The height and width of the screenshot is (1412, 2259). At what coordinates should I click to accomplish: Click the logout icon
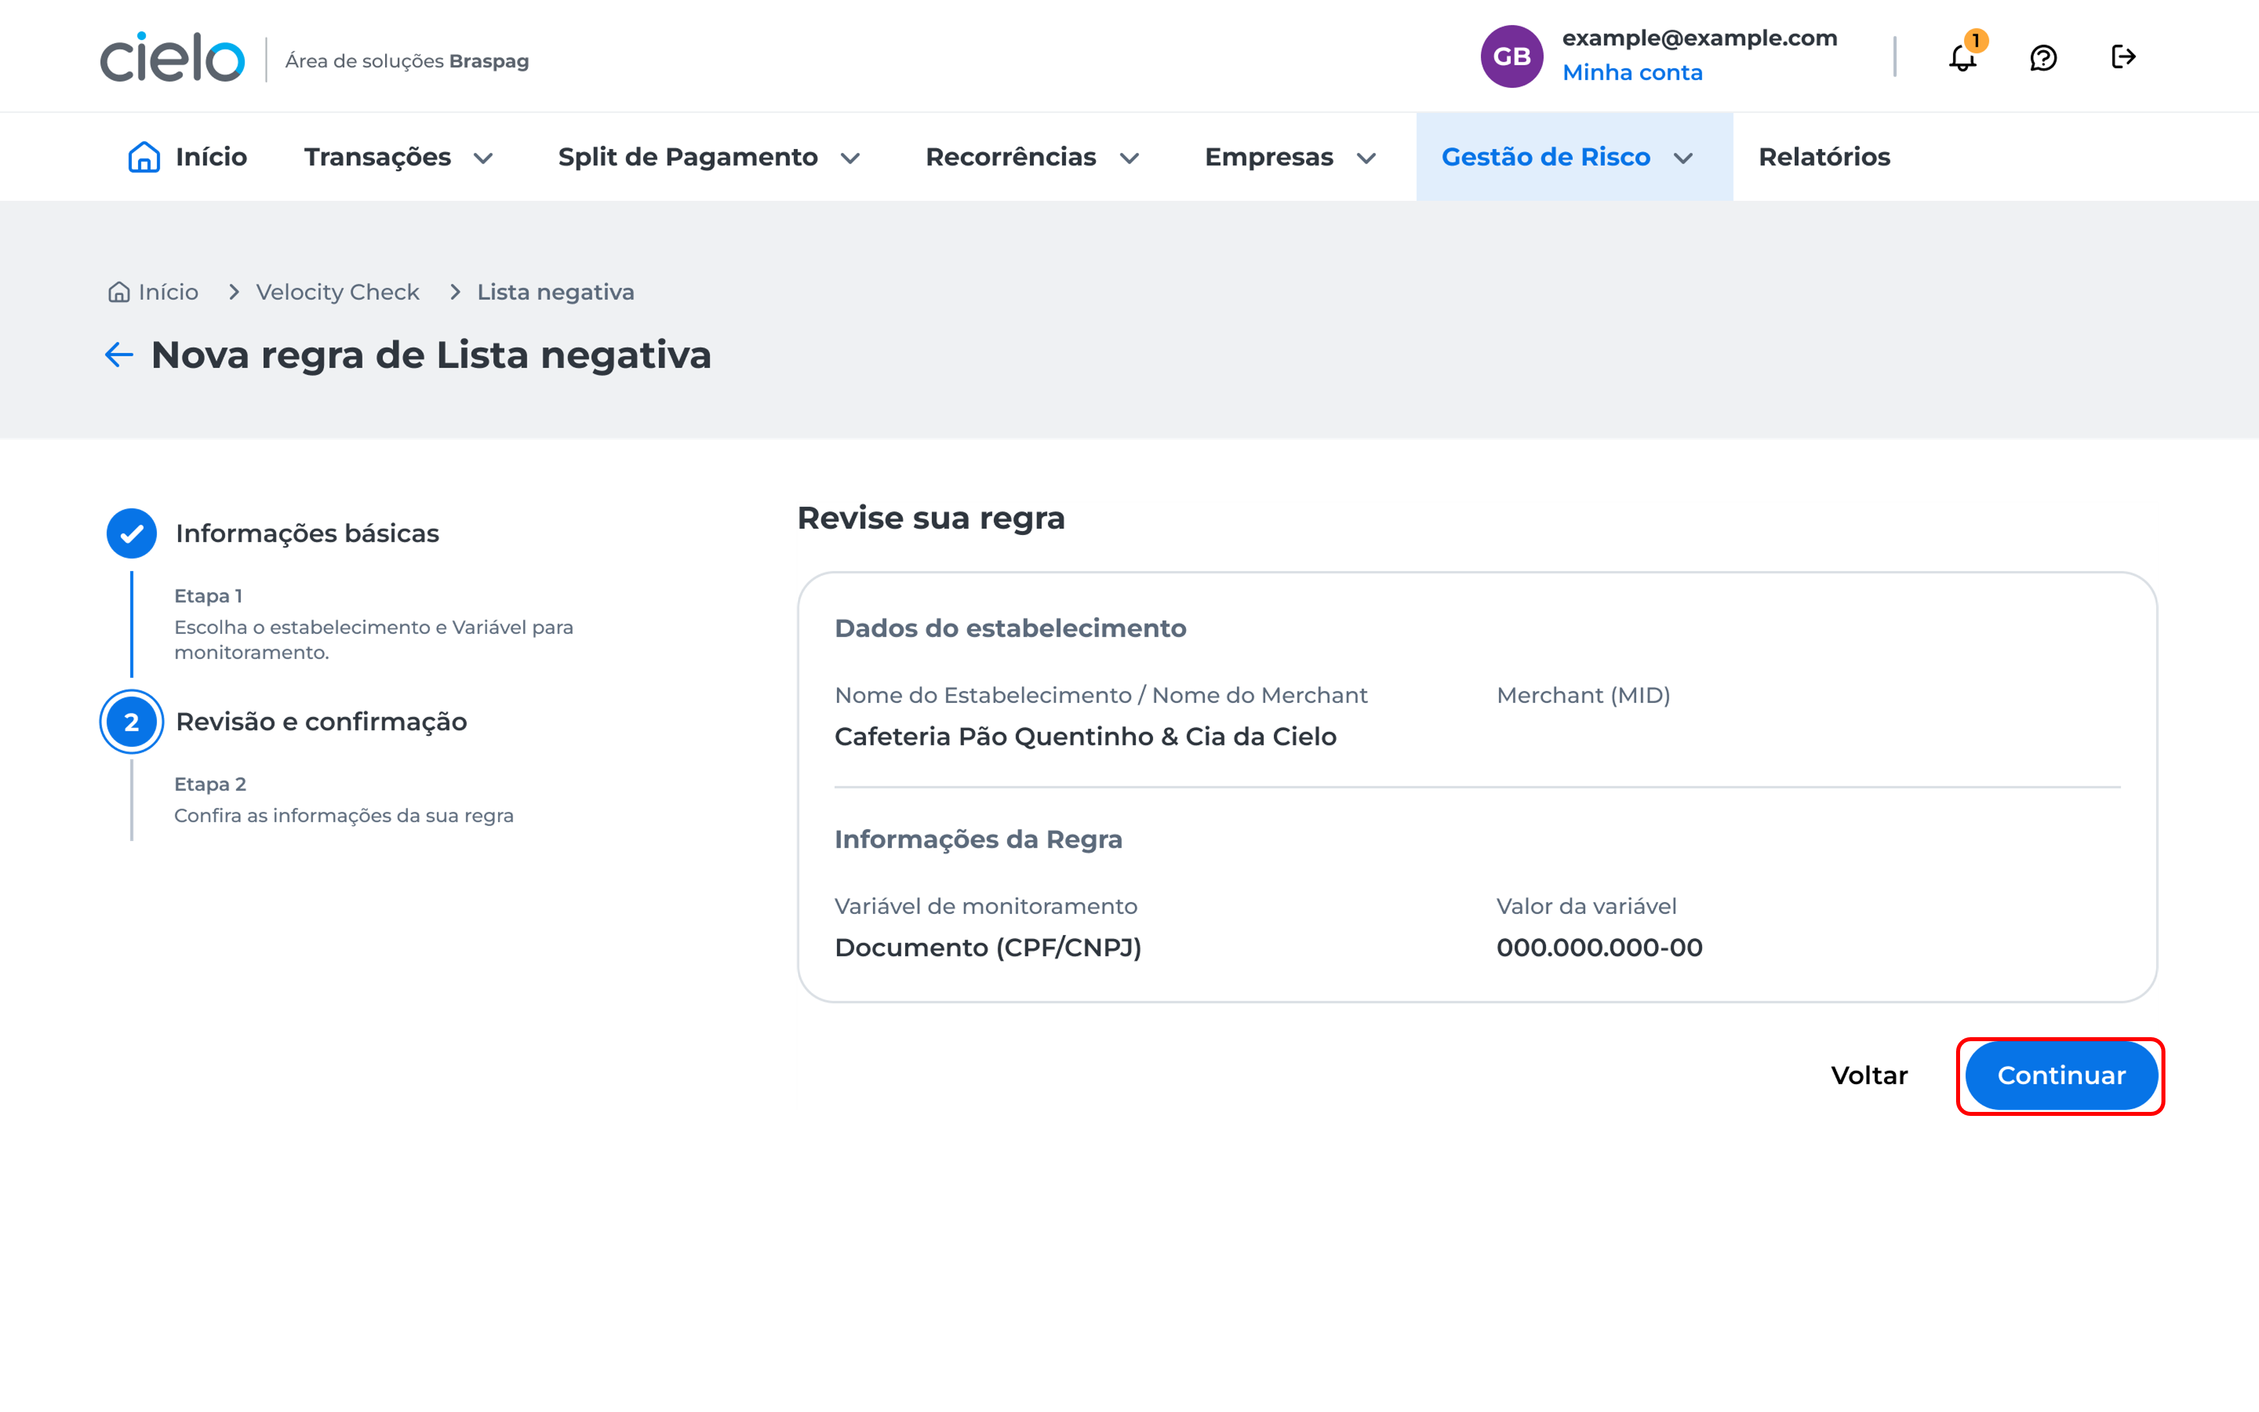2123,57
